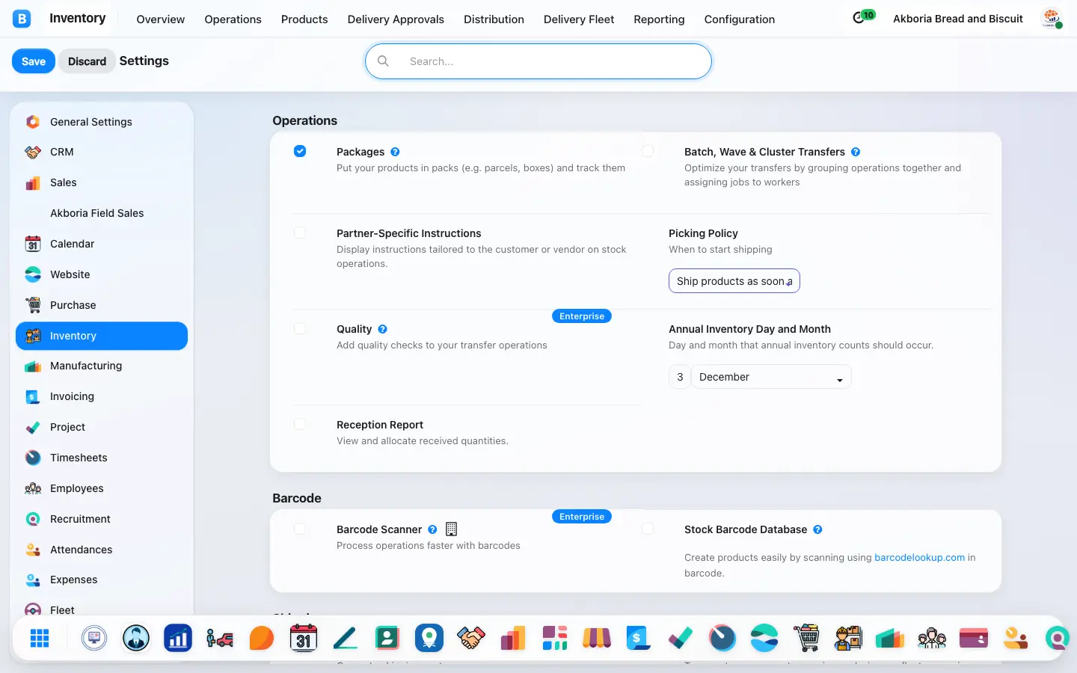1077x673 pixels.
Task: Click the Quality help question icon
Action: 382,329
